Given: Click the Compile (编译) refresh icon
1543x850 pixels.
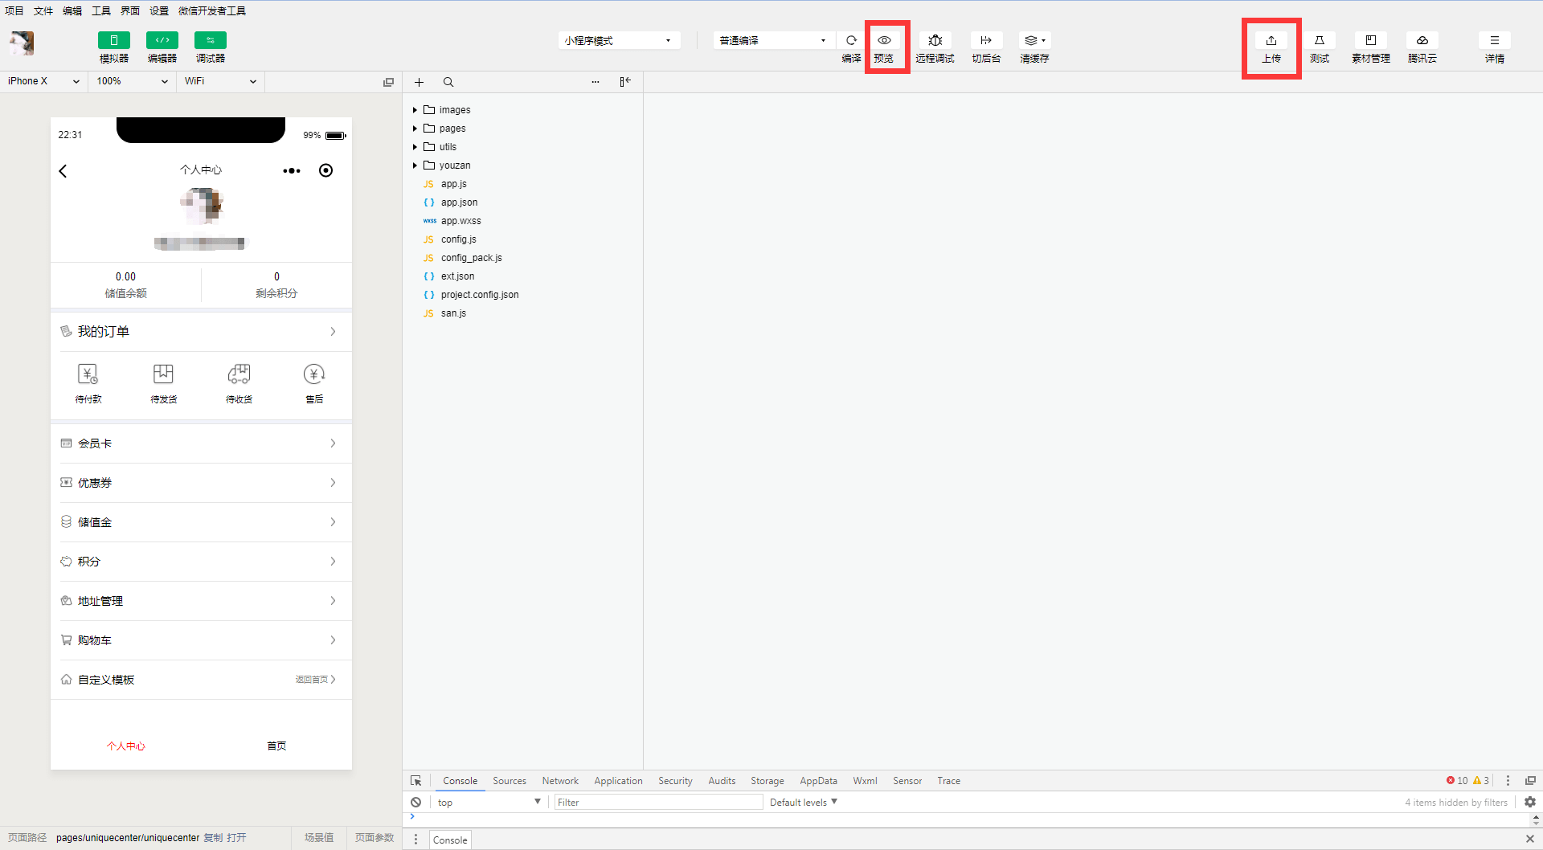Looking at the screenshot, I should pos(851,41).
